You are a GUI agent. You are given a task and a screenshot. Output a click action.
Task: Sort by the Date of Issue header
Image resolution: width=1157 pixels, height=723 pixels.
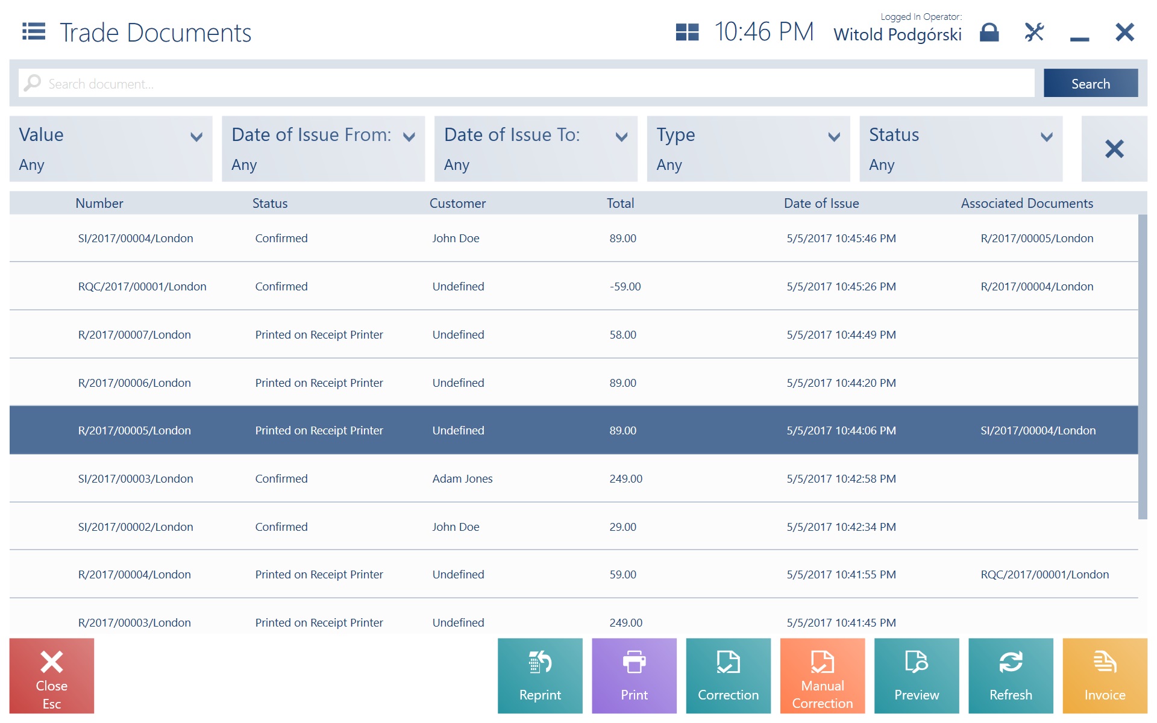click(821, 204)
